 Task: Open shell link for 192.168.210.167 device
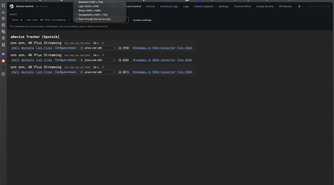[15, 72]
